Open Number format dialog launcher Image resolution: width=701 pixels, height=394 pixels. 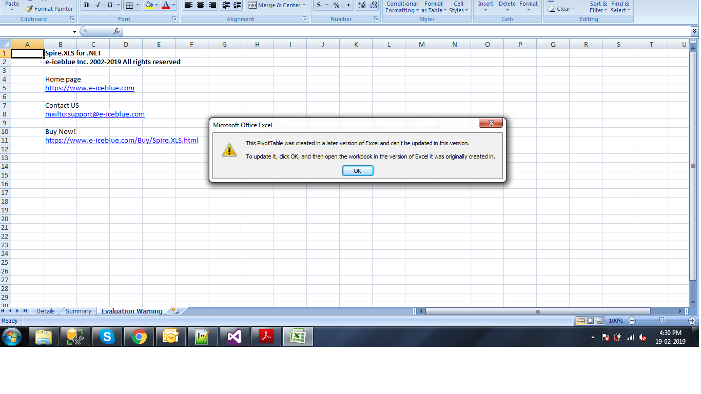[376, 19]
